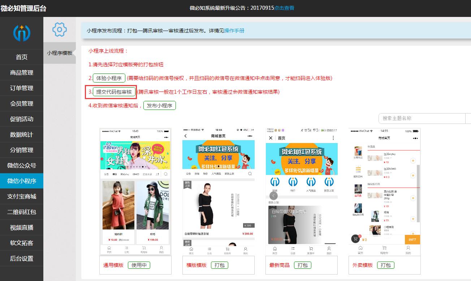The width and height of the screenshot is (471, 281).
Task: Click the 搜索主题名称 search field
Action: tap(422, 118)
